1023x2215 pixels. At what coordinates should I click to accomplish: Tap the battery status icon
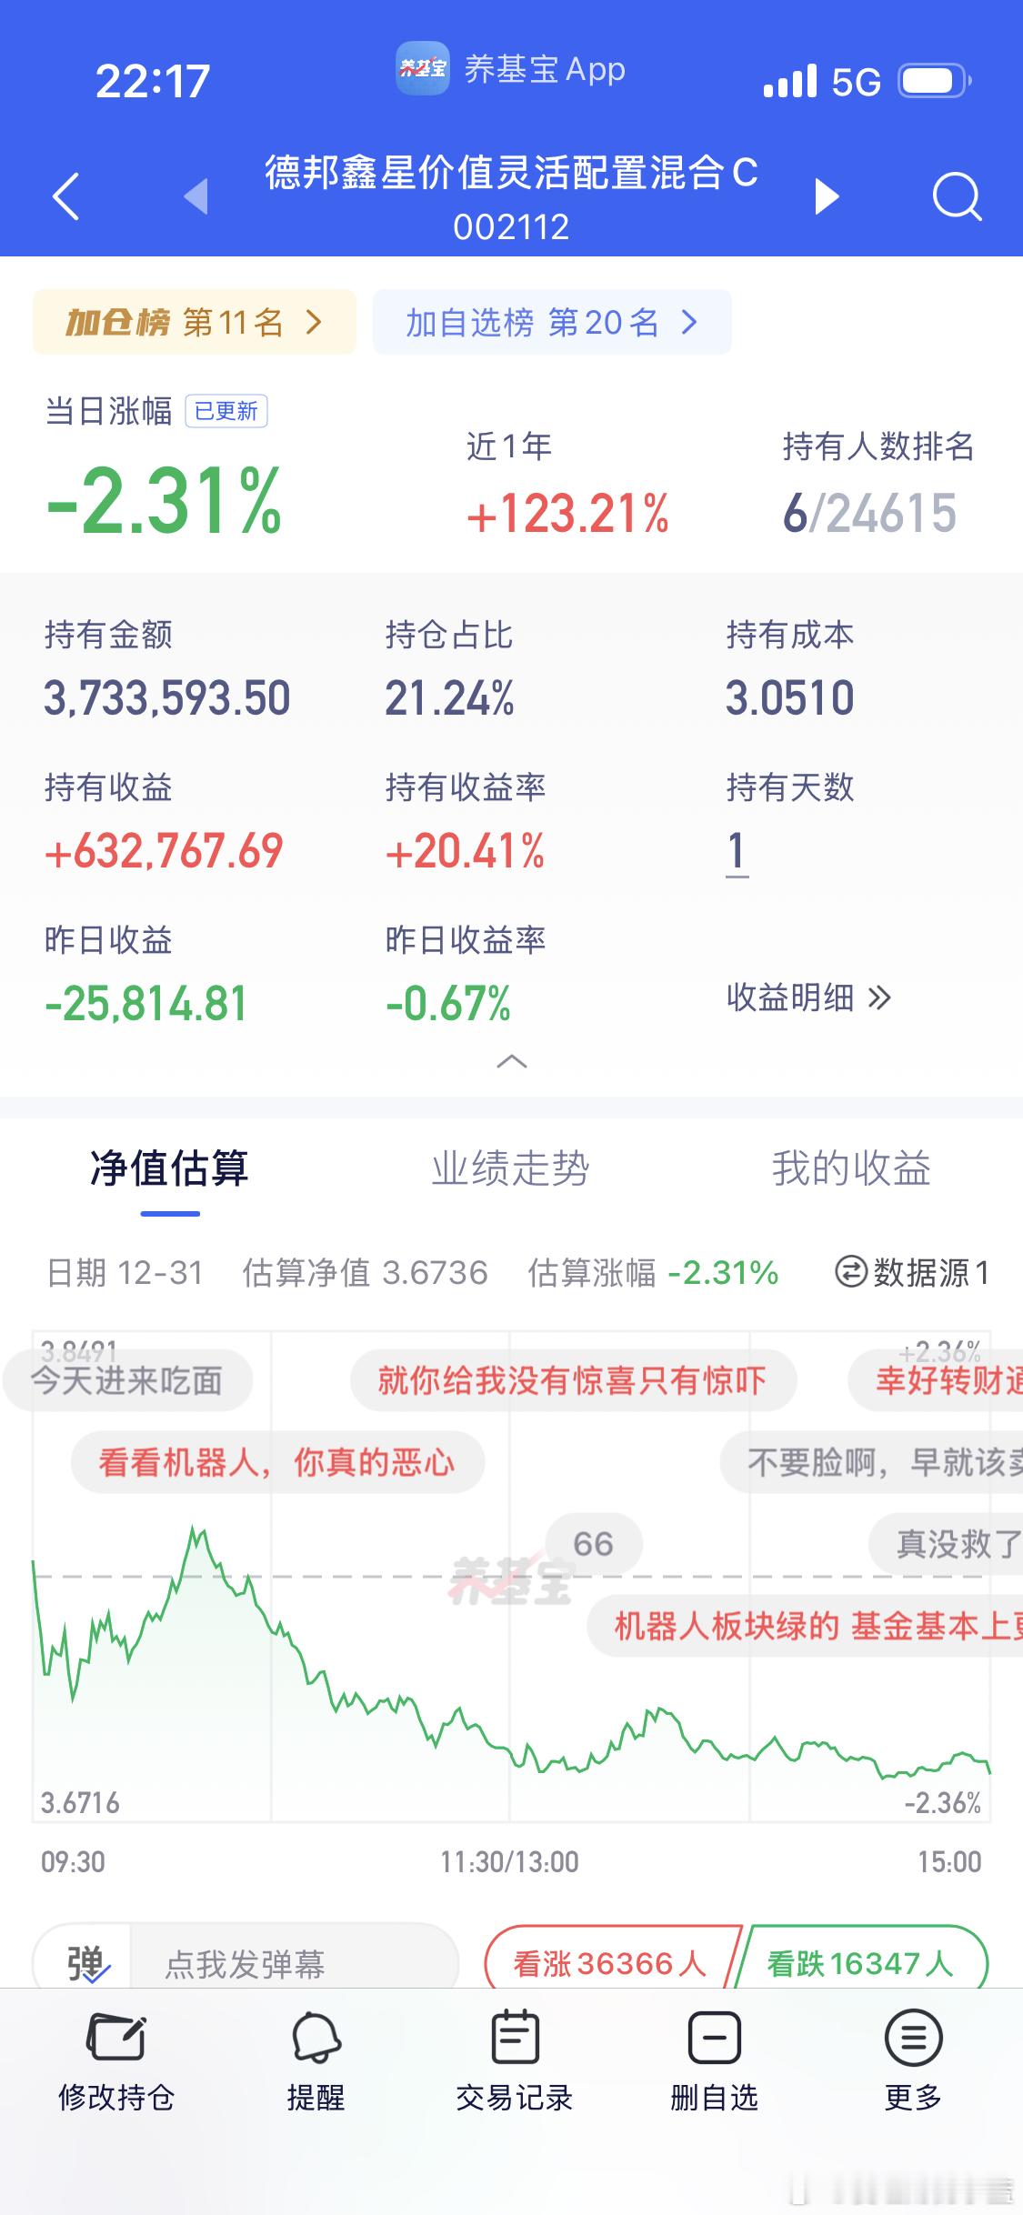pyautogui.click(x=935, y=82)
